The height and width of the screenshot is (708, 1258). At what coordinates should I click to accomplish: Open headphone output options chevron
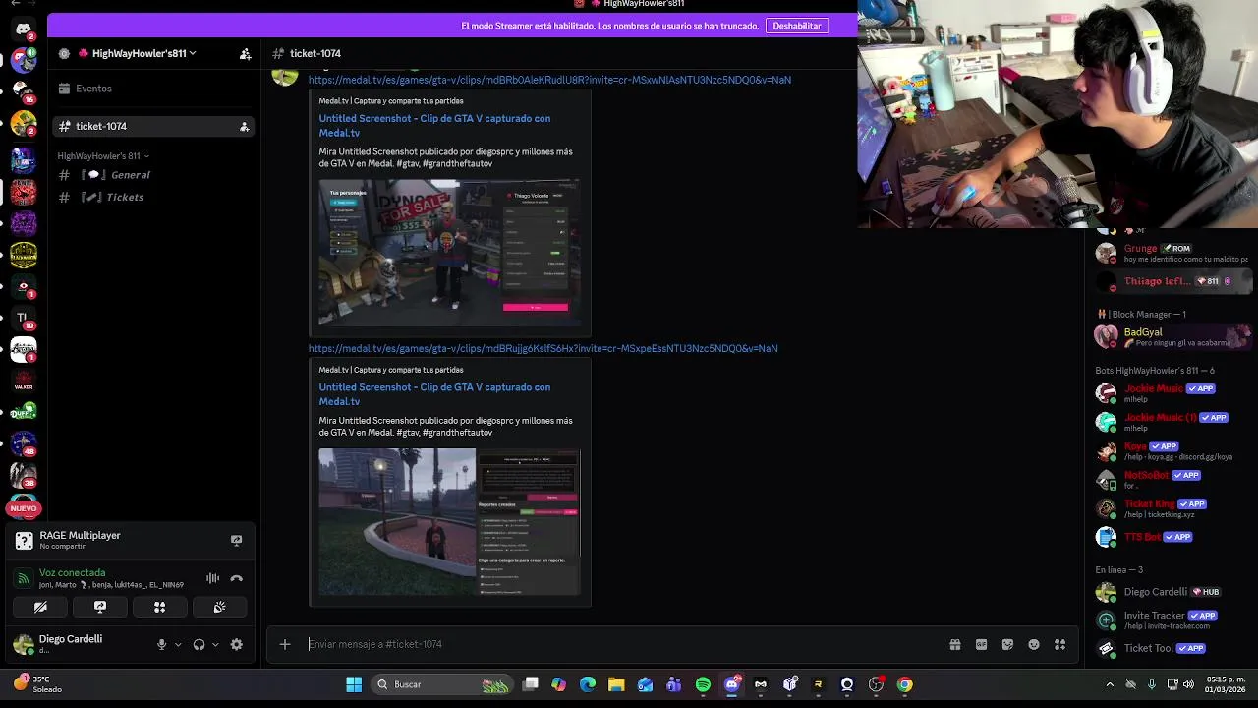(x=214, y=645)
